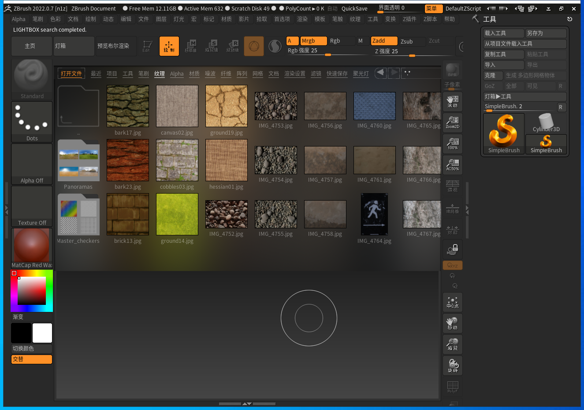584x410 pixels.
Task: Activate the 缩放轴 Scale gizmo icon
Action: pos(212,46)
